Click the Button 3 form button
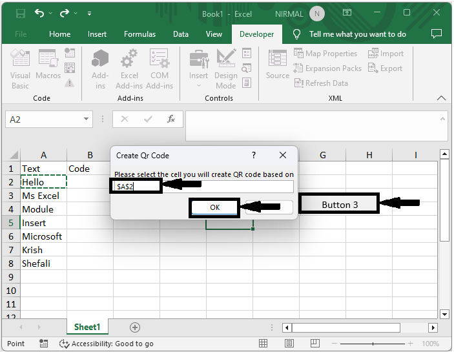The width and height of the screenshot is (454, 352). (340, 205)
